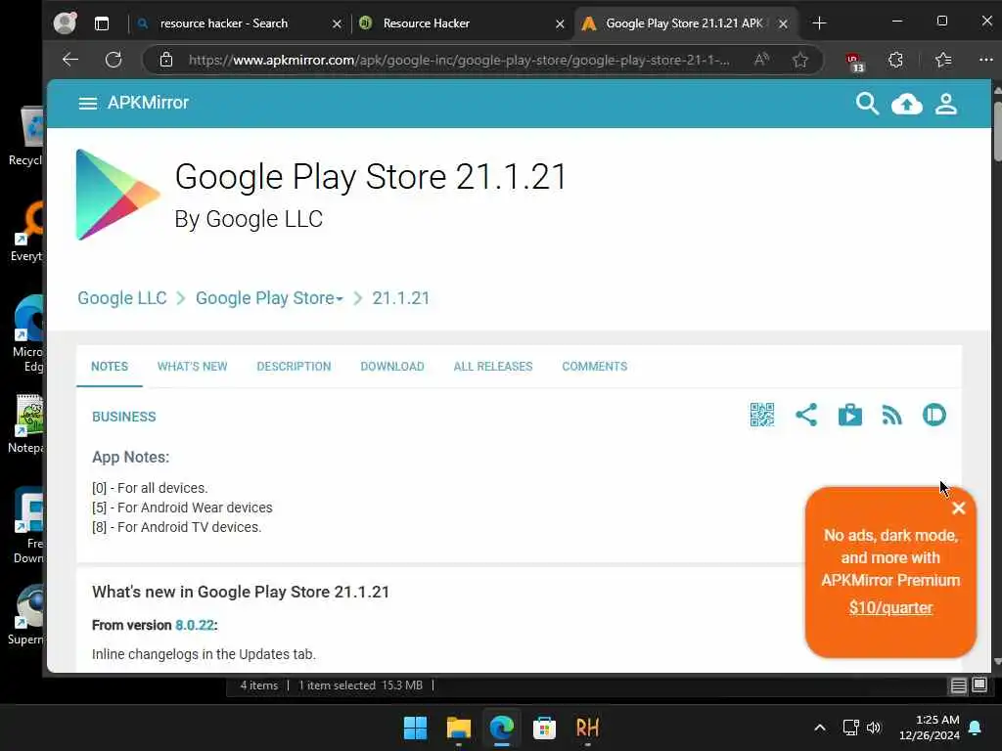Open a new browser tab
The width and height of the screenshot is (1002, 751).
[x=819, y=23]
